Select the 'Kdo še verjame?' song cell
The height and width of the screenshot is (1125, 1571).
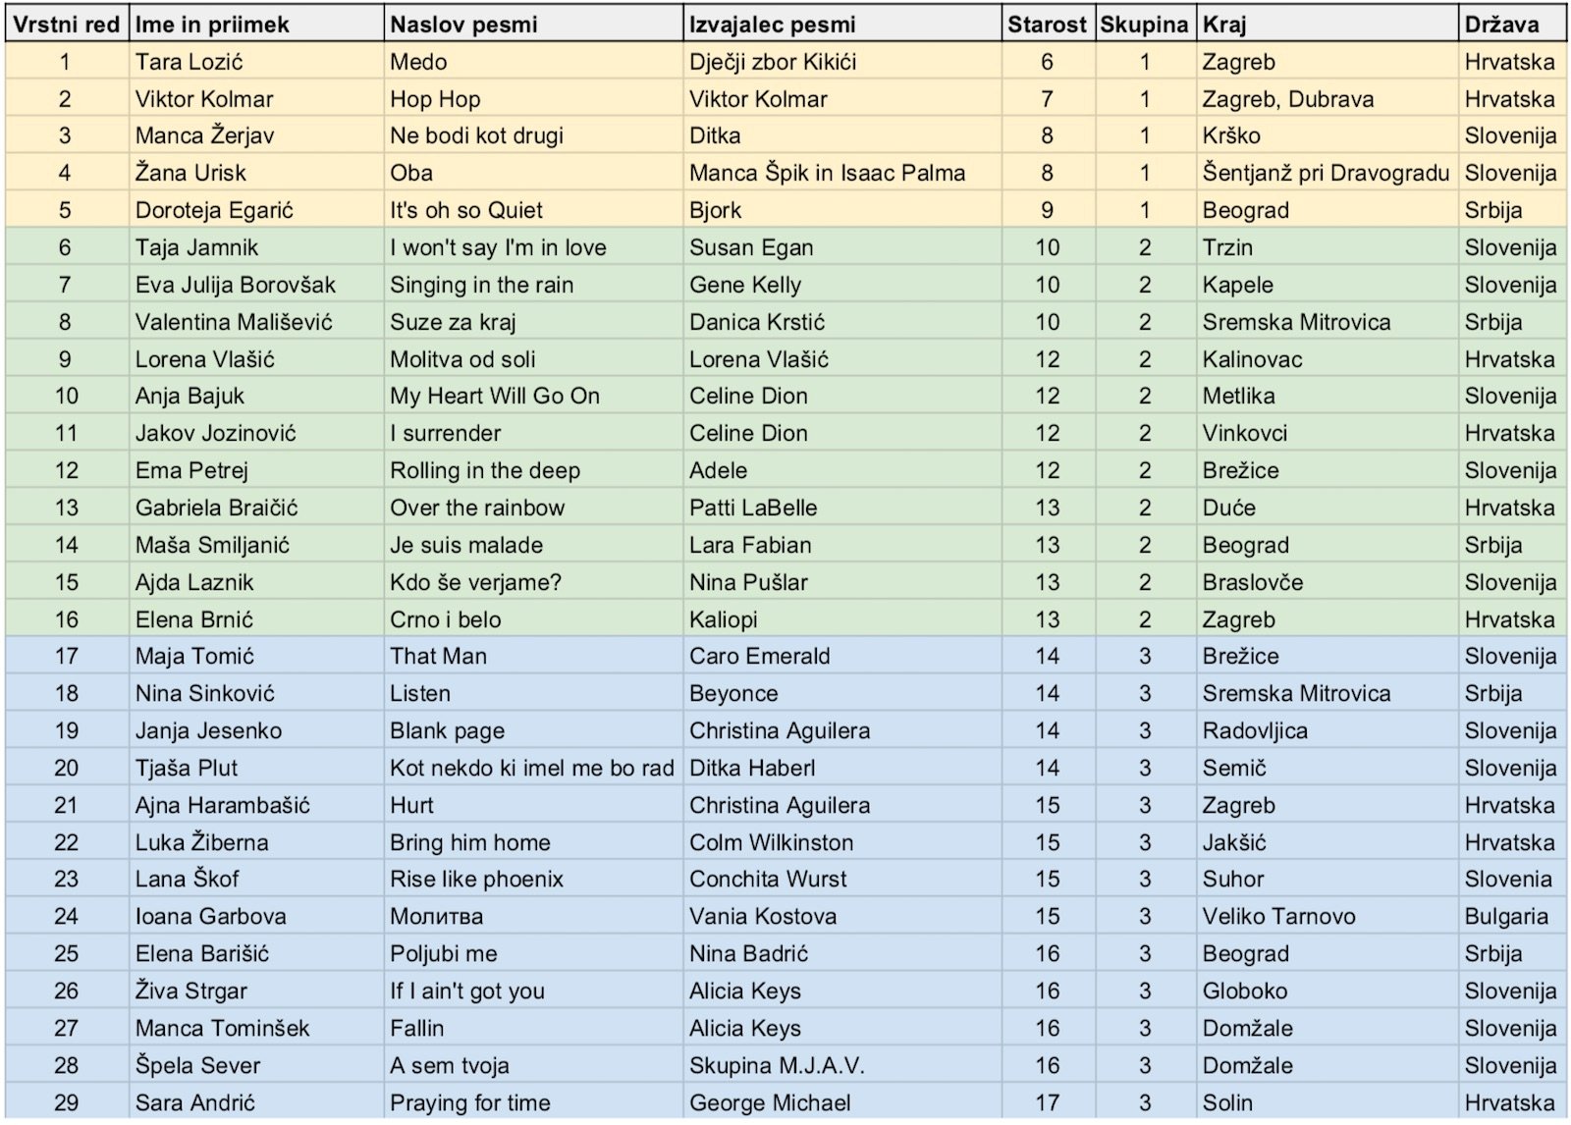coord(475,582)
